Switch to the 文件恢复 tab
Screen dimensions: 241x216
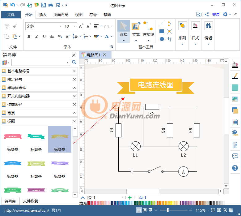click(x=30, y=201)
